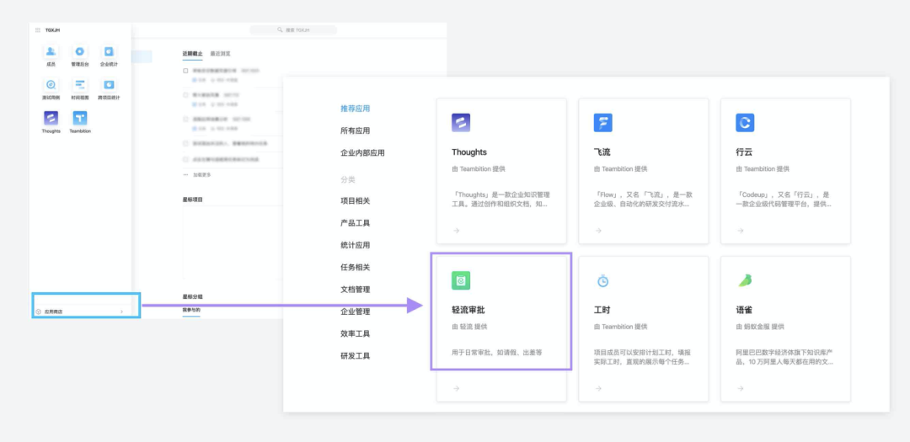Launch the 时间视图 time view icon
The width and height of the screenshot is (910, 442).
coord(79,85)
